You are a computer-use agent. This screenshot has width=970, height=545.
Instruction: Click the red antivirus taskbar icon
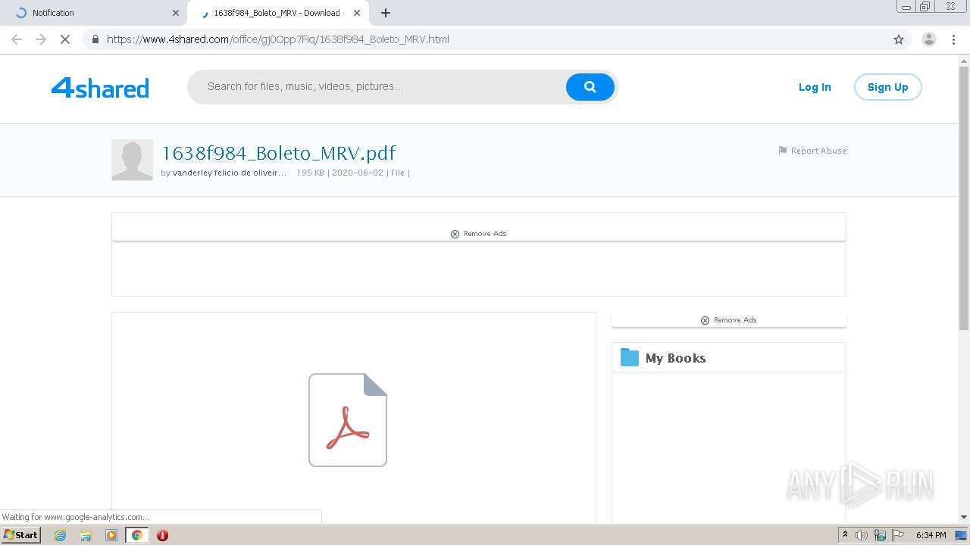click(x=162, y=535)
